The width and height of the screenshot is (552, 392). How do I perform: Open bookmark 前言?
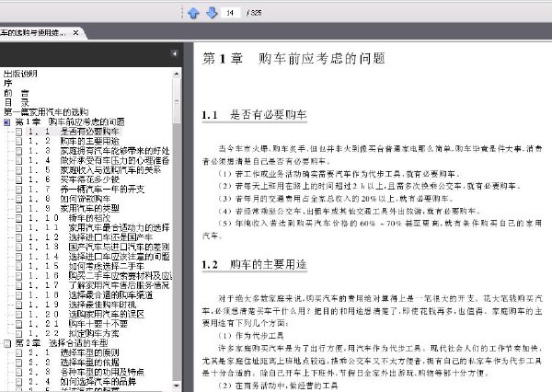(17, 93)
